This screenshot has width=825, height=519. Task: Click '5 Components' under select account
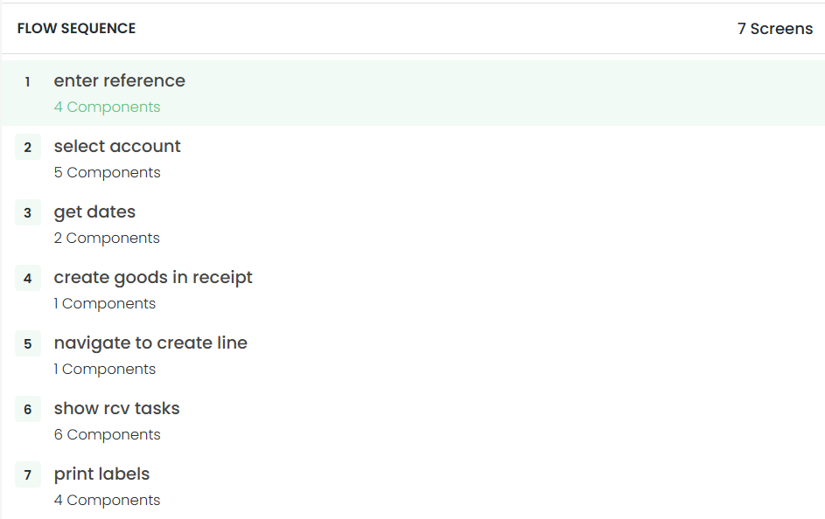click(x=107, y=173)
